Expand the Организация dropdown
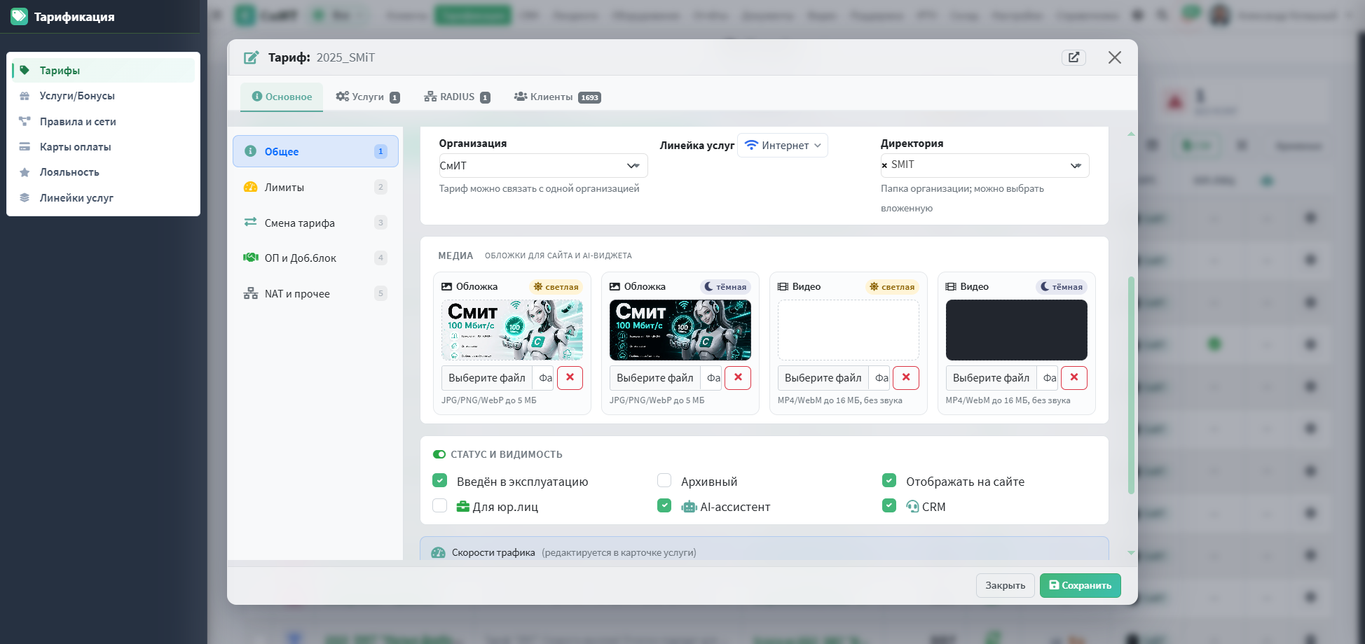The image size is (1365, 644). pos(543,166)
